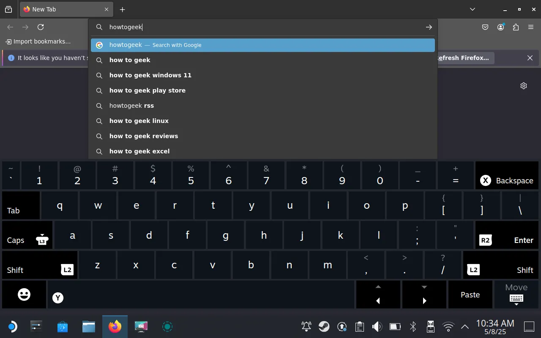Launch the Spectacle screenshot tool from the taskbar

pos(141,326)
